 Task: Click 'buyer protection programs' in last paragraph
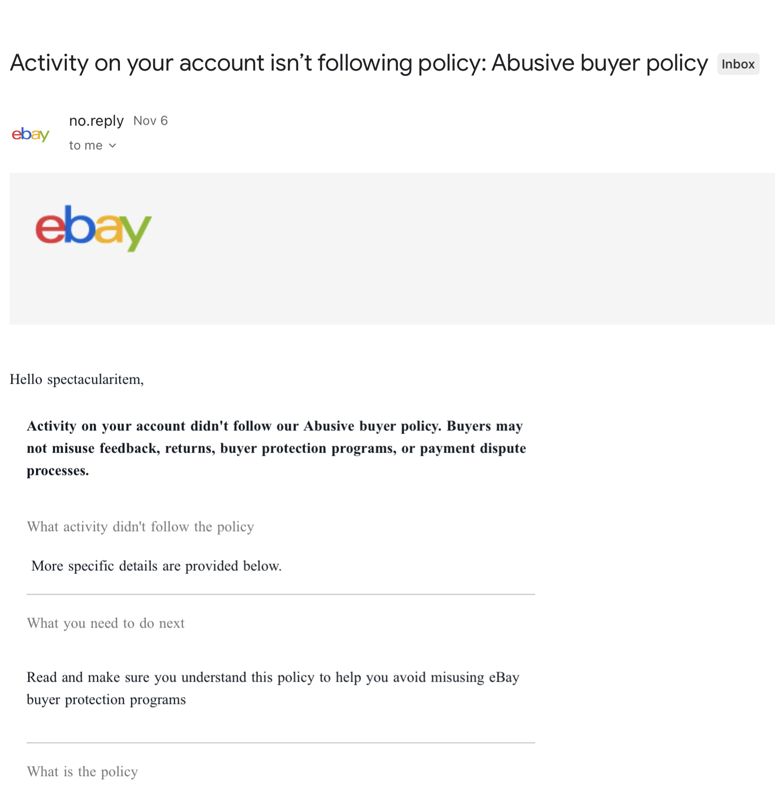tap(106, 700)
